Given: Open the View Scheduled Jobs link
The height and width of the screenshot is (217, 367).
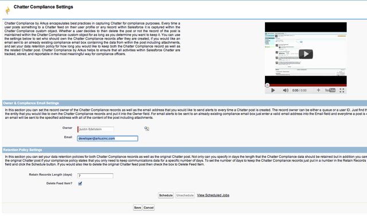Looking at the screenshot, I should pos(213,195).
